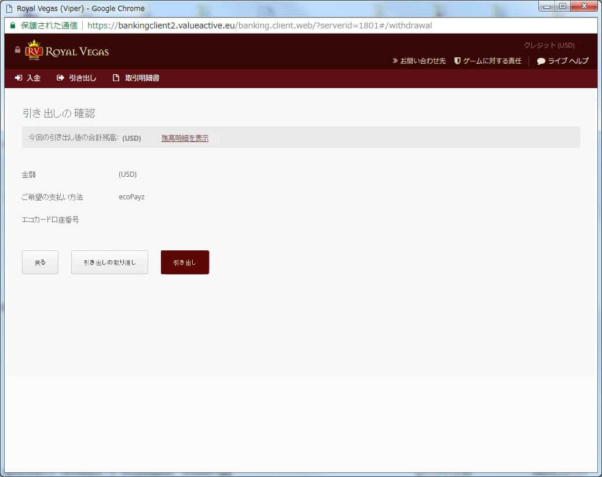Click the double chevron beside お問い合わせ先
Viewport: 602px width, 477px height.
[395, 61]
